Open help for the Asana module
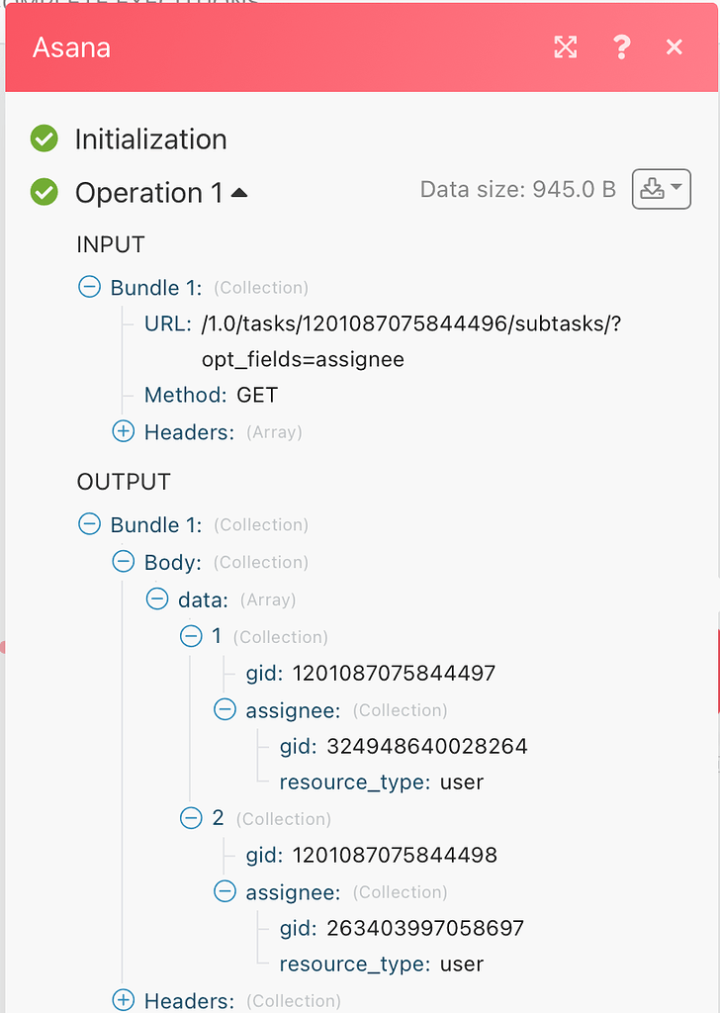This screenshot has width=720, height=1013. tap(622, 46)
